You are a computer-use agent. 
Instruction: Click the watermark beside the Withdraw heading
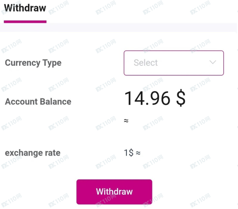tap(59, 8)
